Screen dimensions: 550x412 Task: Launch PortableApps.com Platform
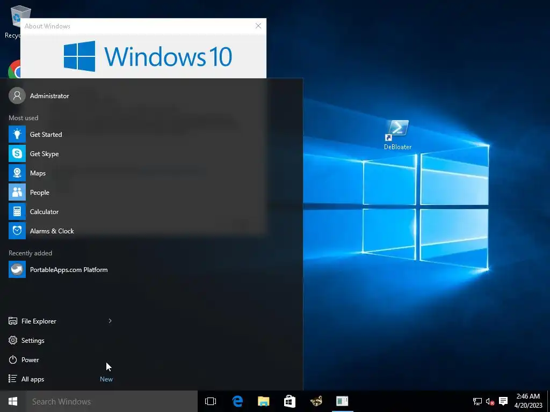59,269
